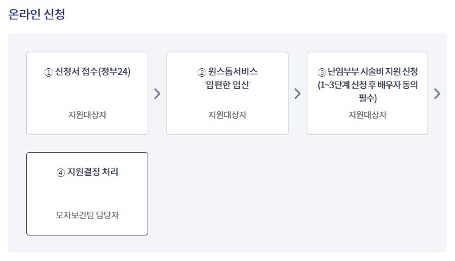Click empty space inside the 신청서 접수 card
The width and height of the screenshot is (455, 261).
click(87, 94)
